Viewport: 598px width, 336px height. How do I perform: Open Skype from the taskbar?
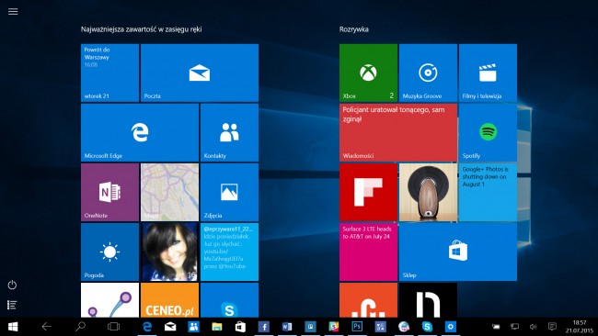[x=427, y=327]
